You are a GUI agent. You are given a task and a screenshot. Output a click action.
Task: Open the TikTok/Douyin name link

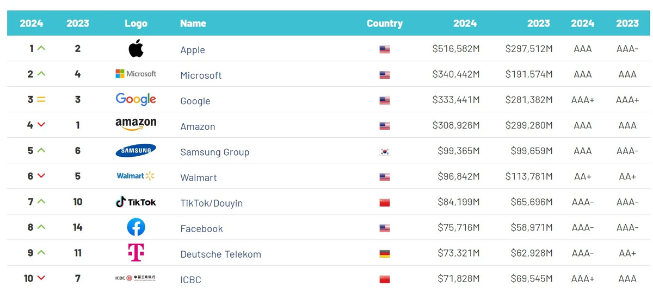pos(212,203)
